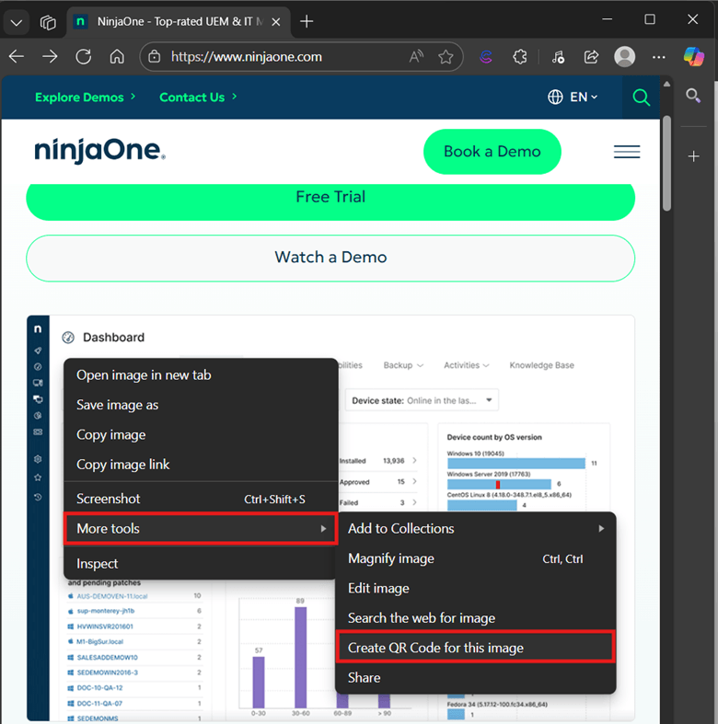Image resolution: width=718 pixels, height=724 pixels.
Task: Open a new tab with plus button
Action: coord(307,21)
